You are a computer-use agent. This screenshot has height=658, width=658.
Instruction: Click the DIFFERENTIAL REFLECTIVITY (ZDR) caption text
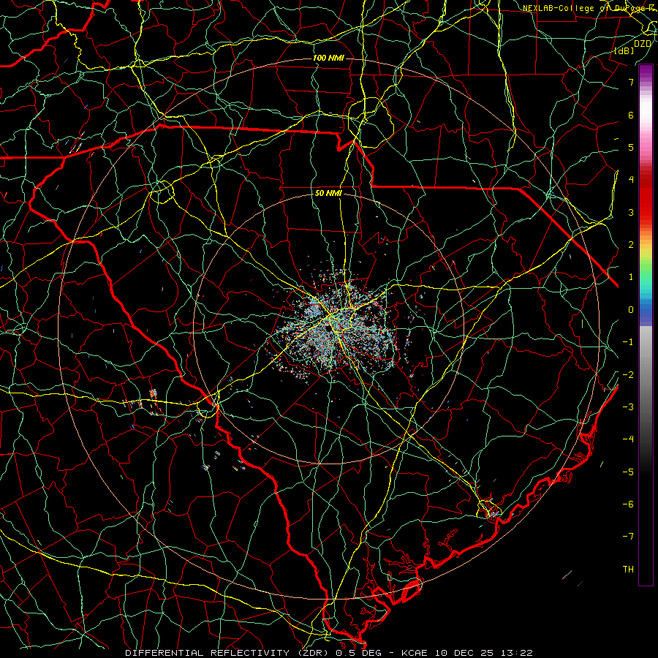tap(228, 653)
